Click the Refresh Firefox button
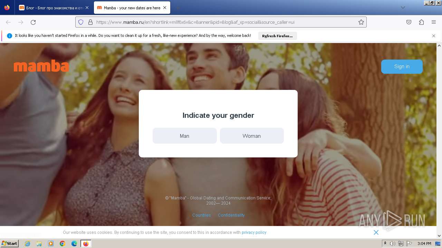The width and height of the screenshot is (442, 248). coord(277,36)
